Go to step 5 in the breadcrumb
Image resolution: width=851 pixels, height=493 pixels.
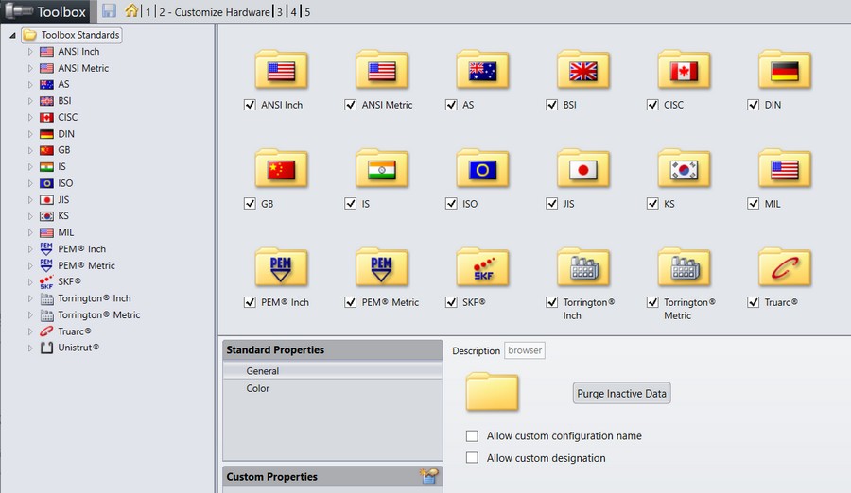307,12
